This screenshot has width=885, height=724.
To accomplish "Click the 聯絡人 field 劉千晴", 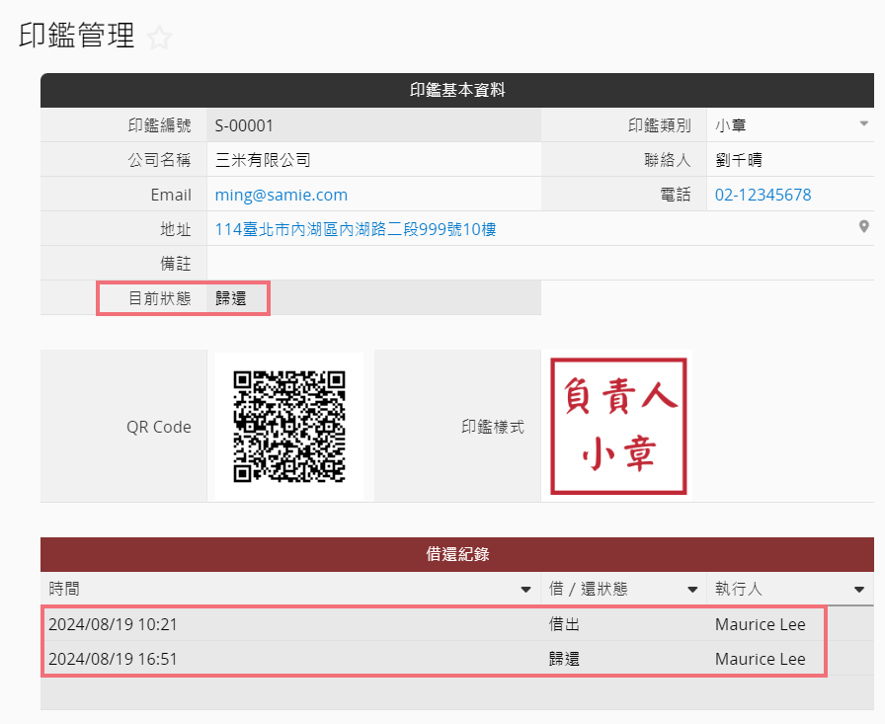I will [790, 160].
